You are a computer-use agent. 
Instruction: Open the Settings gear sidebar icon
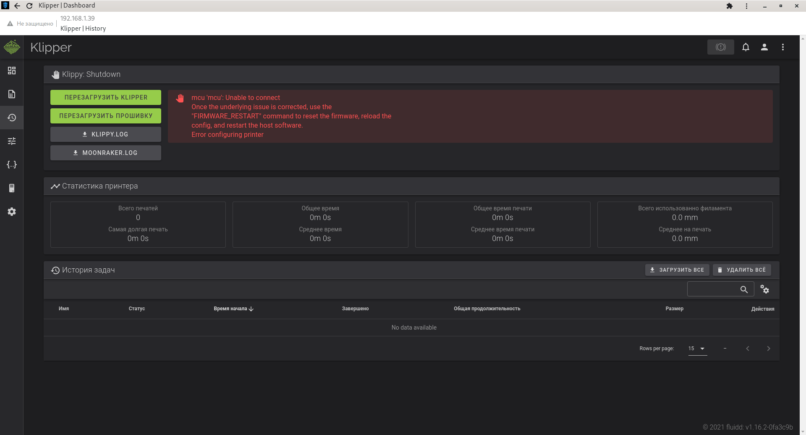point(12,212)
